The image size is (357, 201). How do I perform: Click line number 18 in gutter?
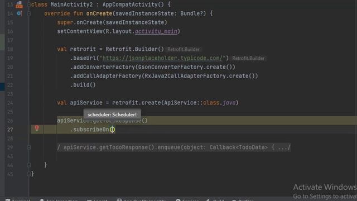pos(10,49)
